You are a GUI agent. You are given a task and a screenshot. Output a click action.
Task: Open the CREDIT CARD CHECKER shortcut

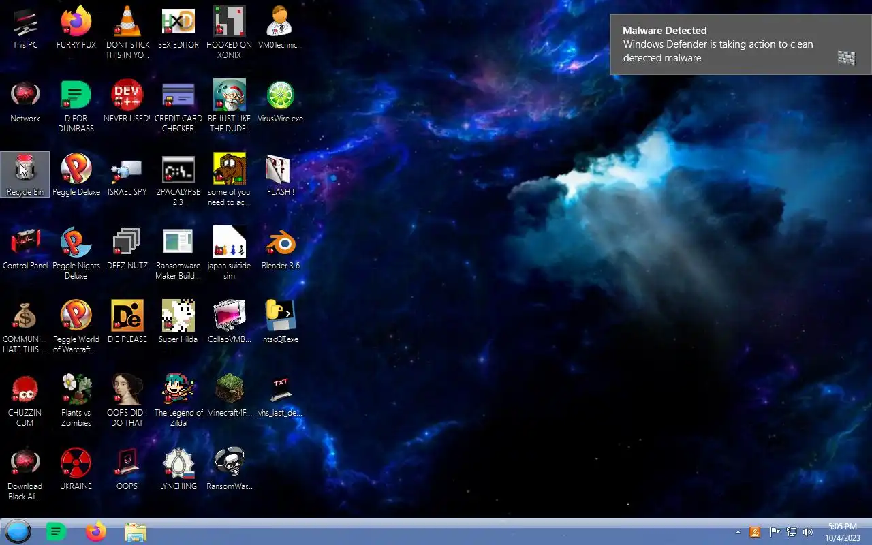coord(178,107)
